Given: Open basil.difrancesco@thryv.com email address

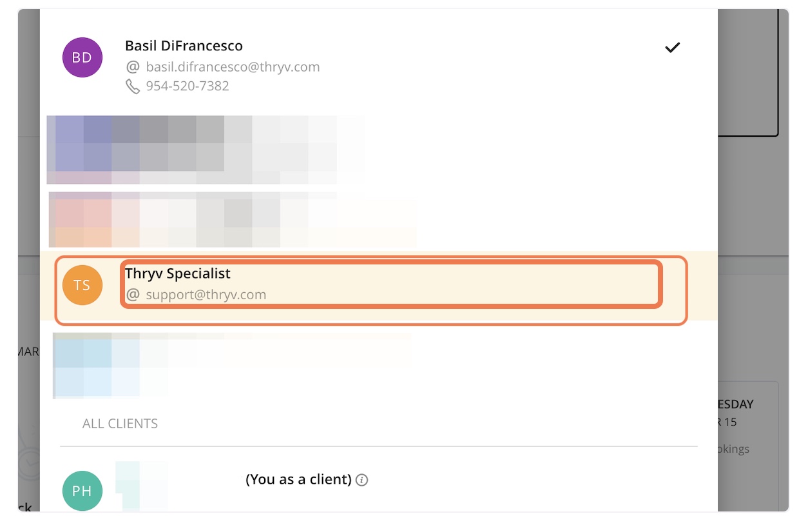Looking at the screenshot, I should (233, 67).
